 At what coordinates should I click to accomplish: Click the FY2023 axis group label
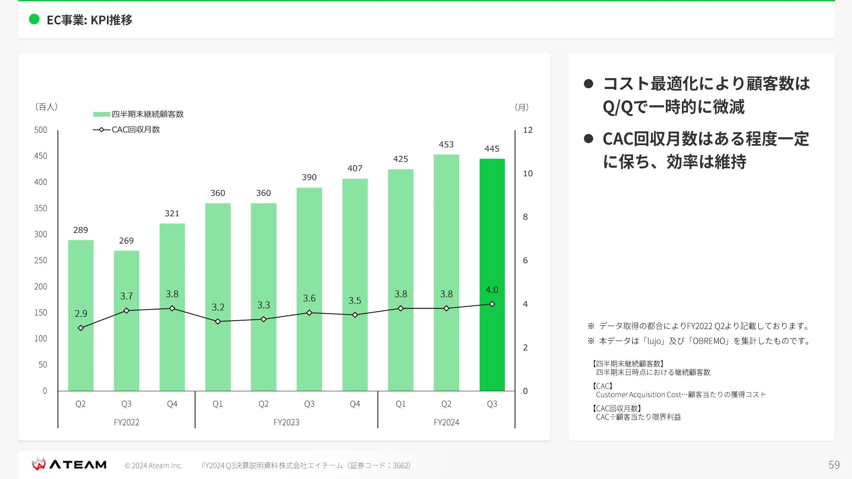[286, 422]
